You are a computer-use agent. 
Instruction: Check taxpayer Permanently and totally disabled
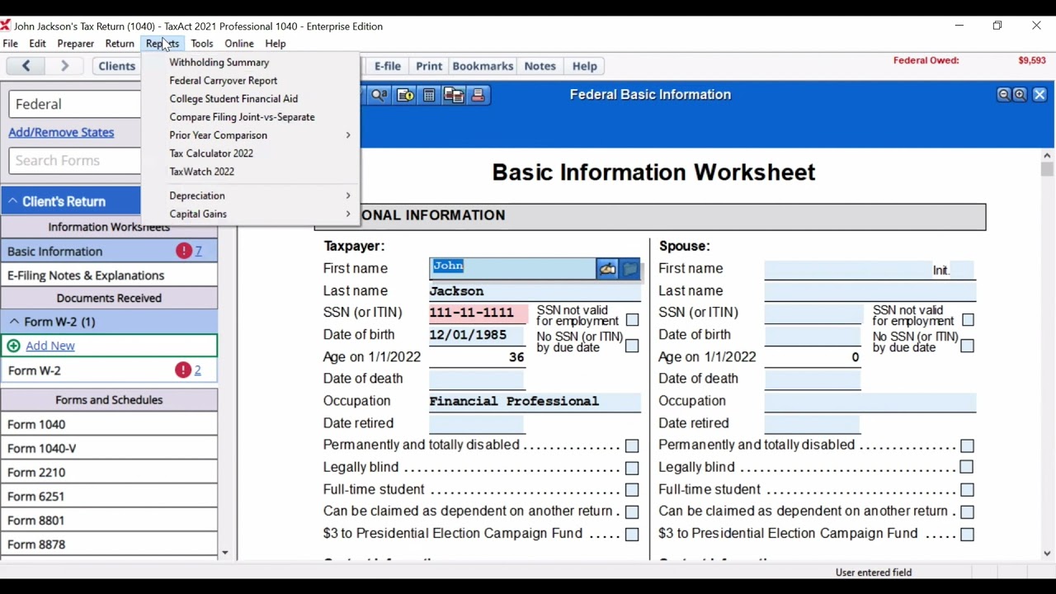pyautogui.click(x=632, y=445)
